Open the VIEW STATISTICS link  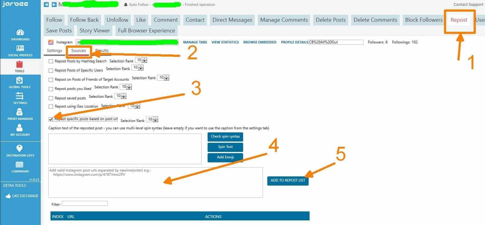pos(225,42)
